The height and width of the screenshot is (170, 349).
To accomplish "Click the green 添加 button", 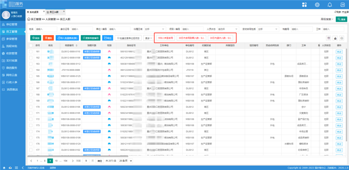I will tap(36, 38).
